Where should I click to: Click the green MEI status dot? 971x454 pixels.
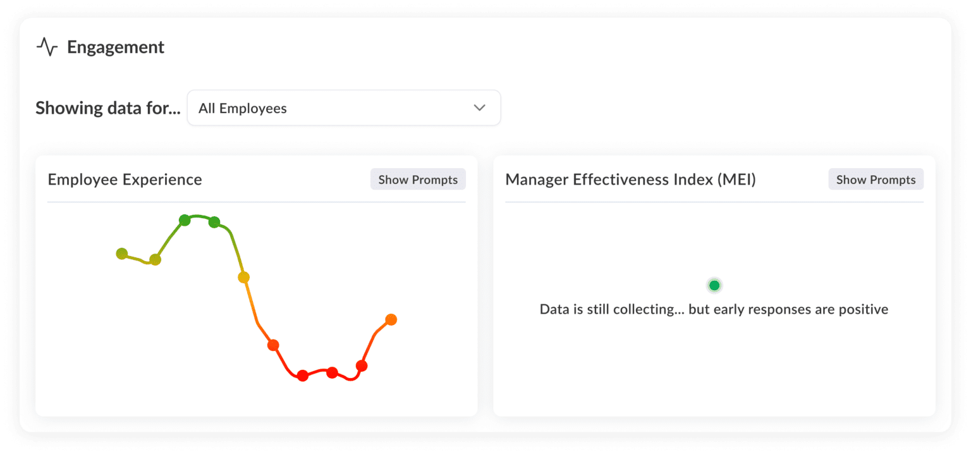pos(714,285)
